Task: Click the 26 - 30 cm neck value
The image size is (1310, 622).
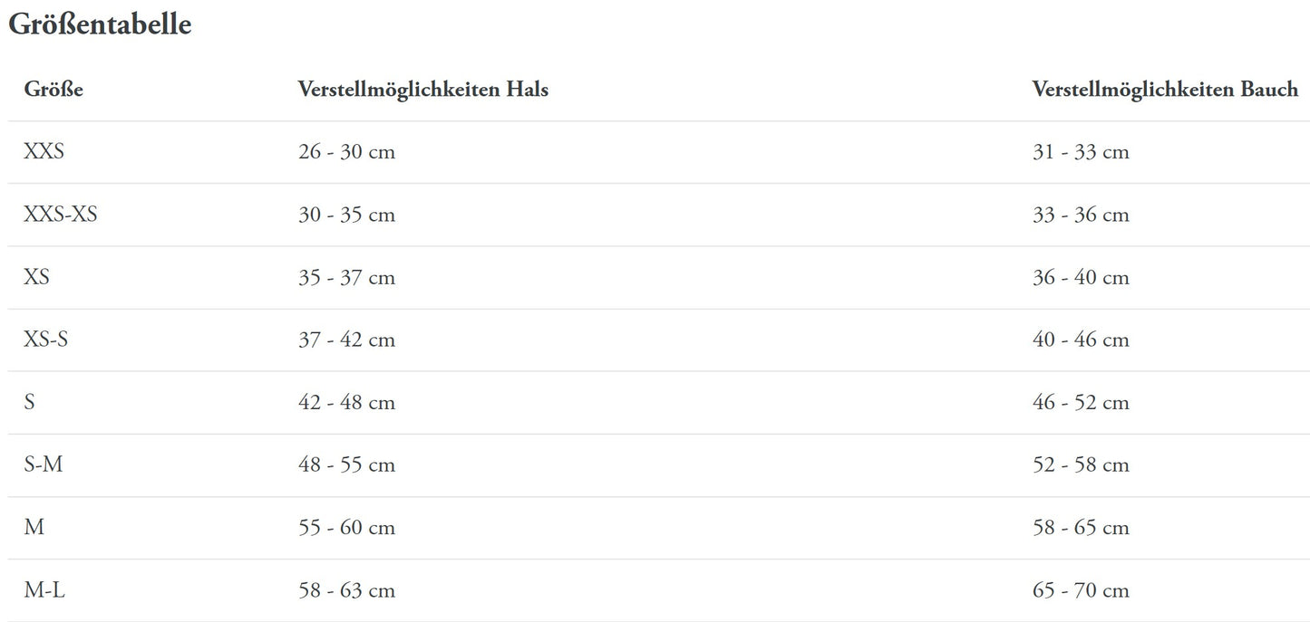Action: (346, 152)
